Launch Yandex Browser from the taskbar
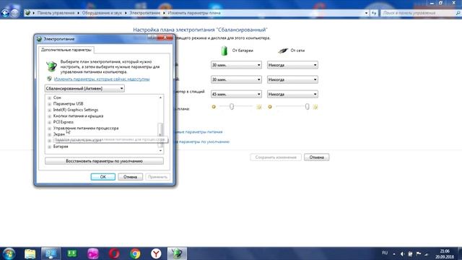The width and height of the screenshot is (462, 260). coord(156,253)
